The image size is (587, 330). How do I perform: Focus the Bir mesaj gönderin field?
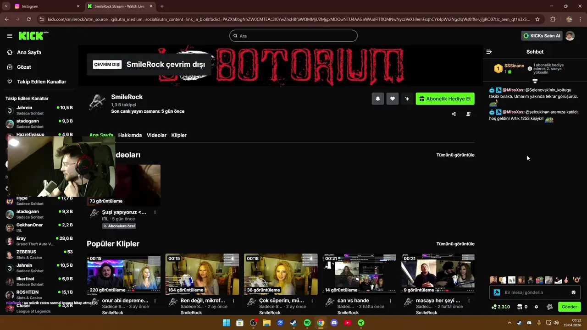[x=535, y=292]
